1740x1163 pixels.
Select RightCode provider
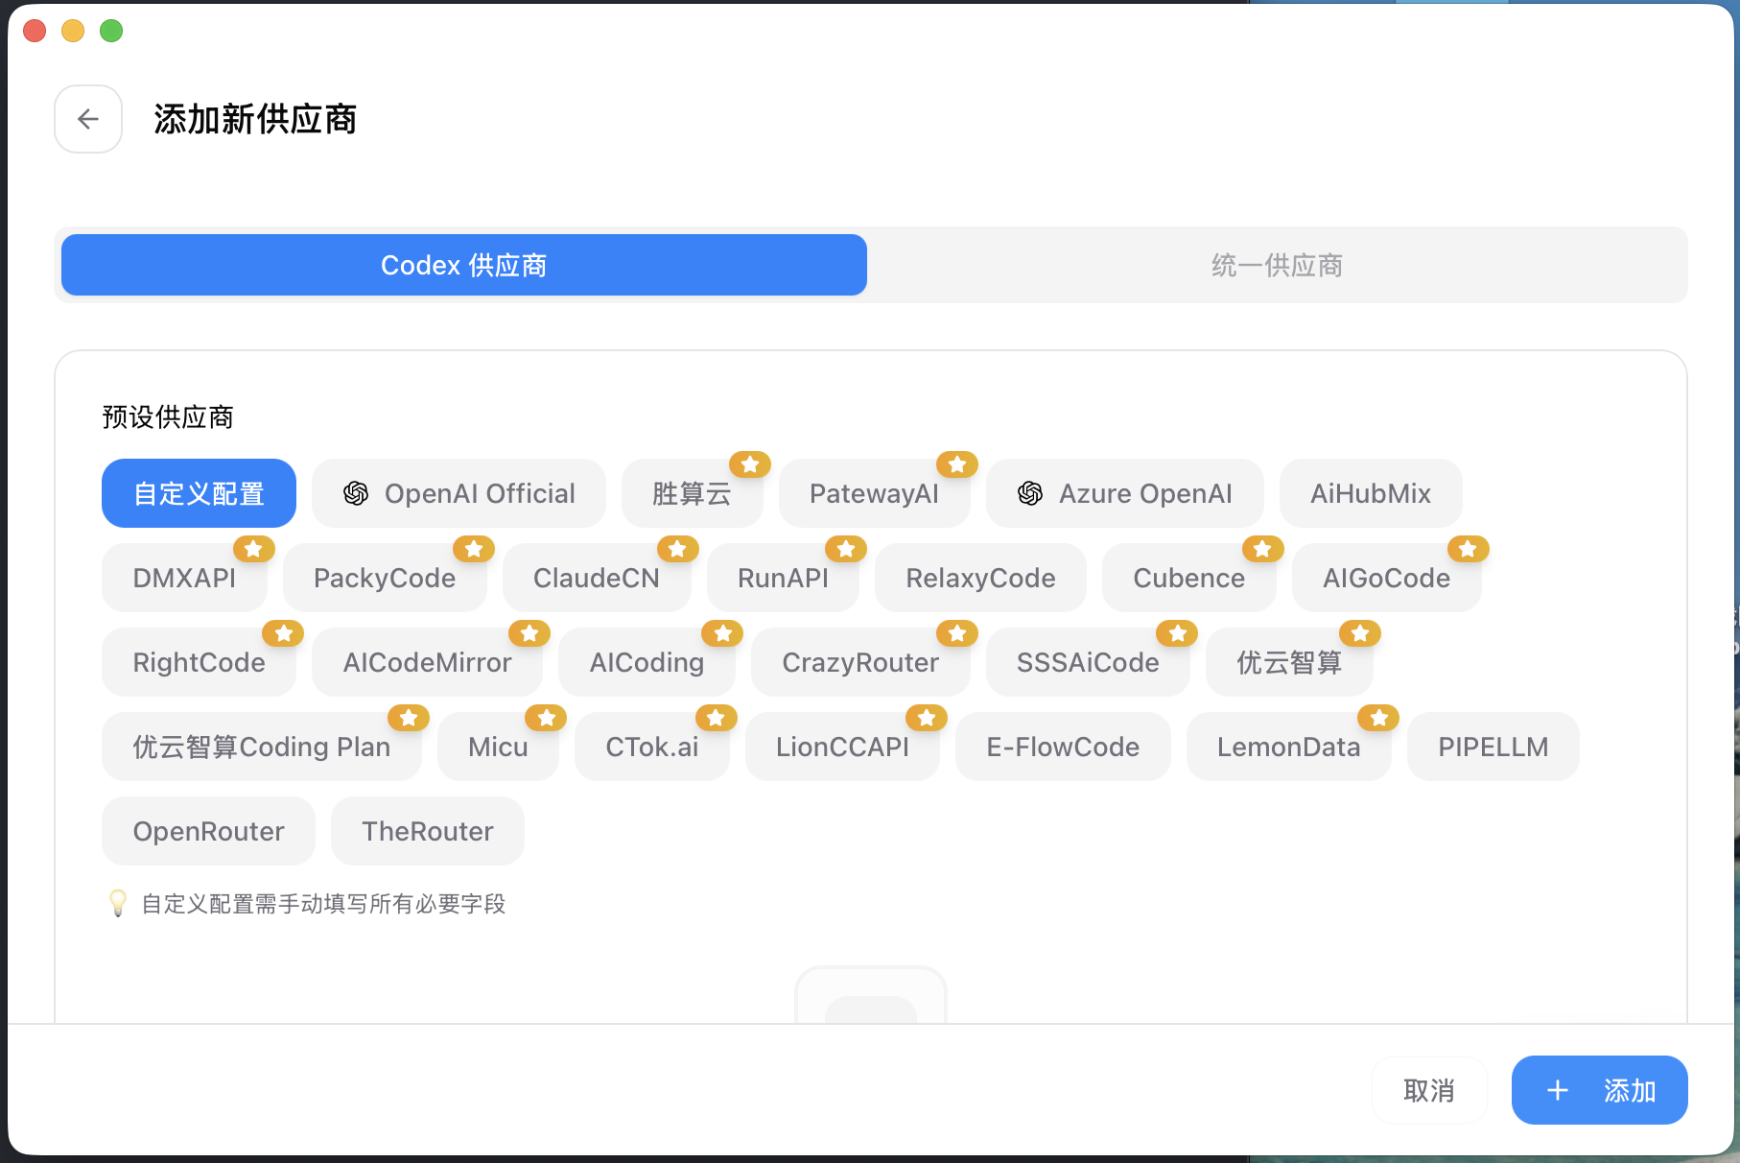click(x=199, y=662)
